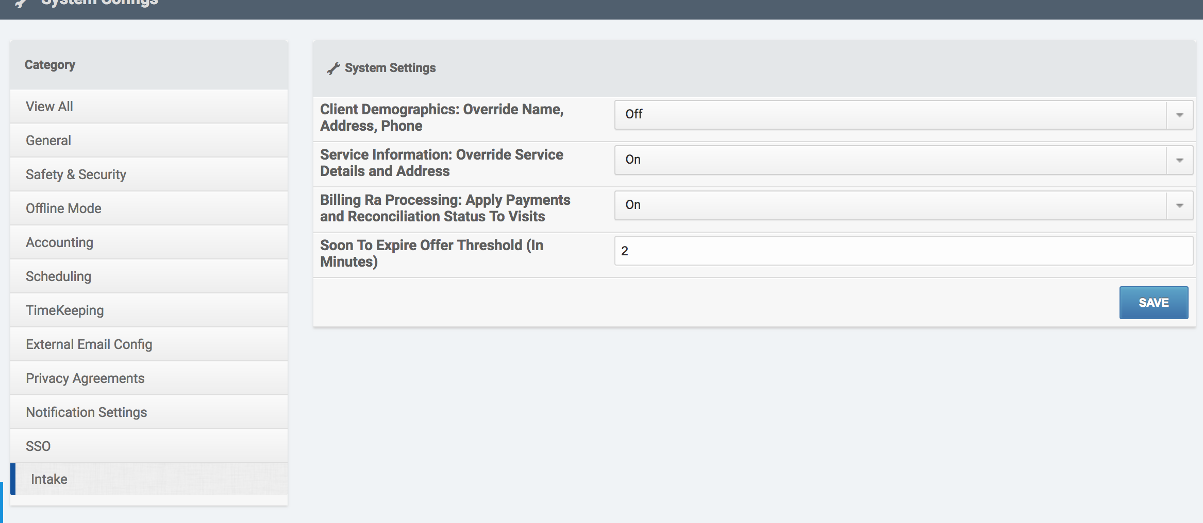The image size is (1203, 523).
Task: Open the General category
Action: [48, 141]
